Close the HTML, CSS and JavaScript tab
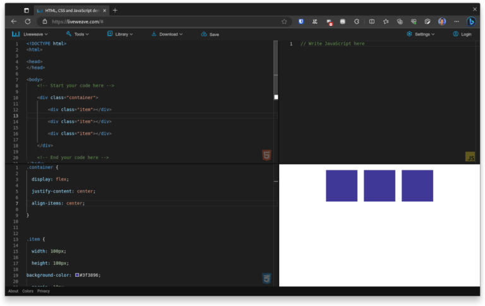 coord(105,11)
